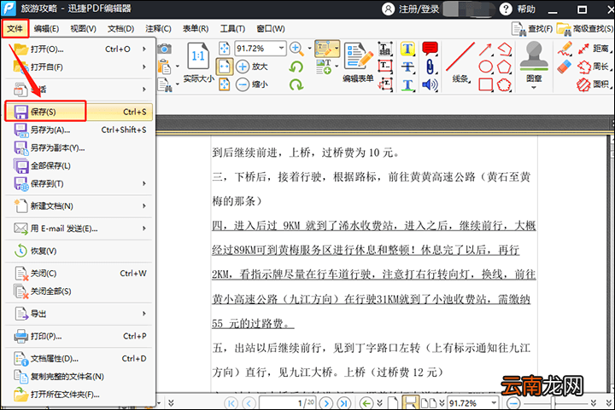Choose 打印(P) Print from menu

point(79,336)
